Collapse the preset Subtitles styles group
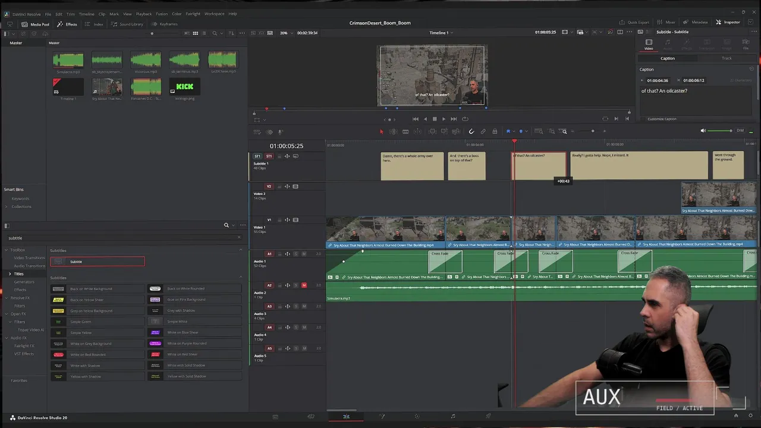The width and height of the screenshot is (761, 428). (241, 278)
